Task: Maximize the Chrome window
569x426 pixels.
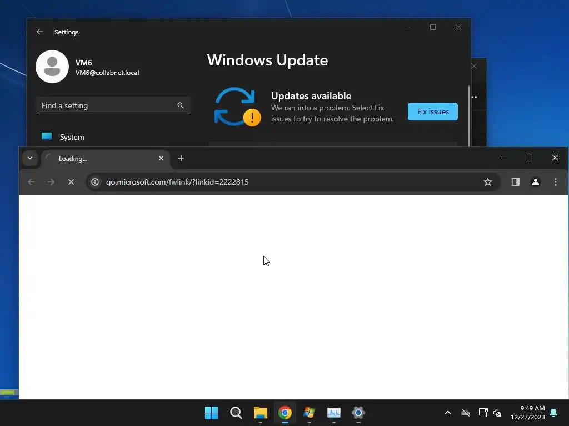Action: coord(530,158)
